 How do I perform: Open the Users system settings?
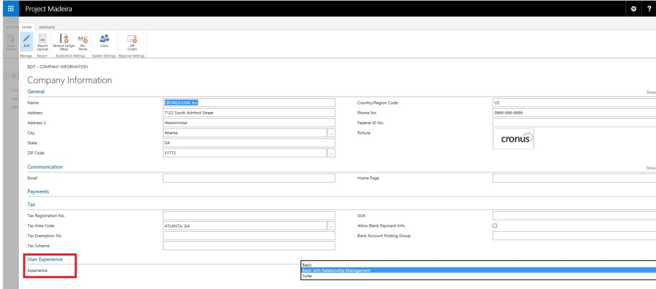(104, 41)
